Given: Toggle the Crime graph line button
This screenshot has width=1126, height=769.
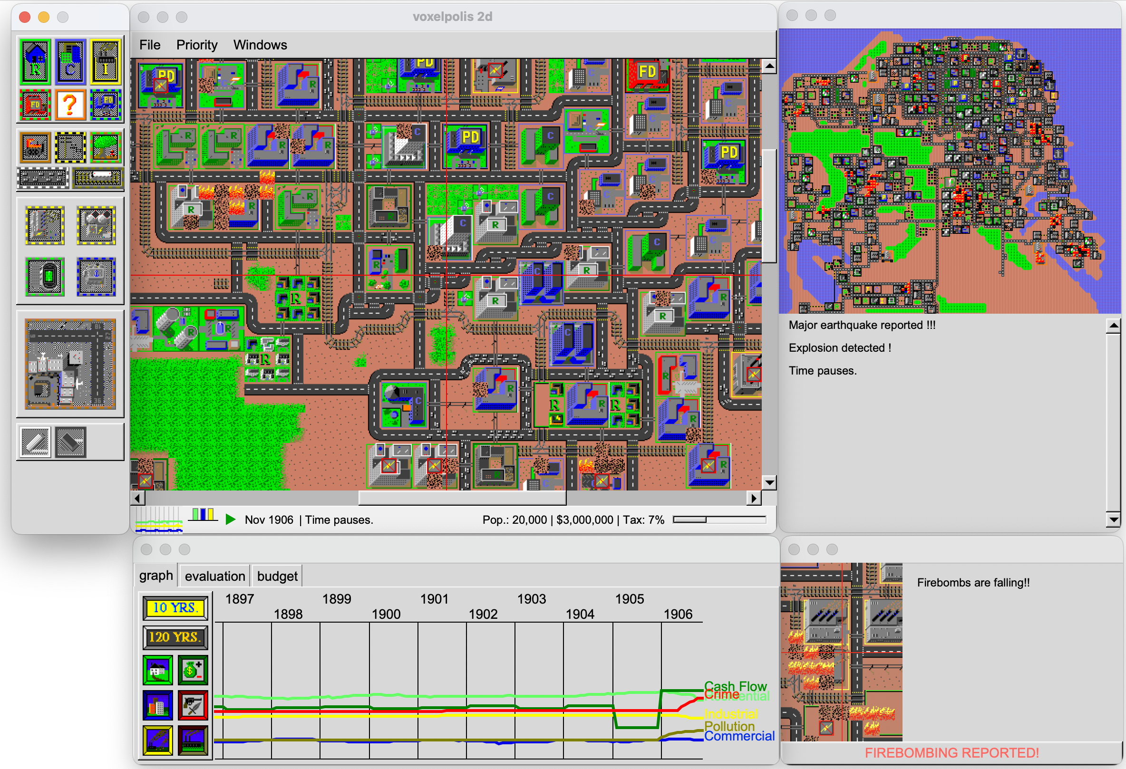Looking at the screenshot, I should click(193, 706).
